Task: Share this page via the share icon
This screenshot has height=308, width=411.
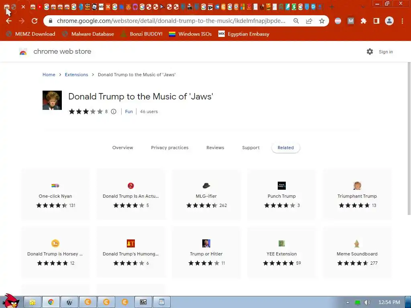Action: pyautogui.click(x=309, y=21)
